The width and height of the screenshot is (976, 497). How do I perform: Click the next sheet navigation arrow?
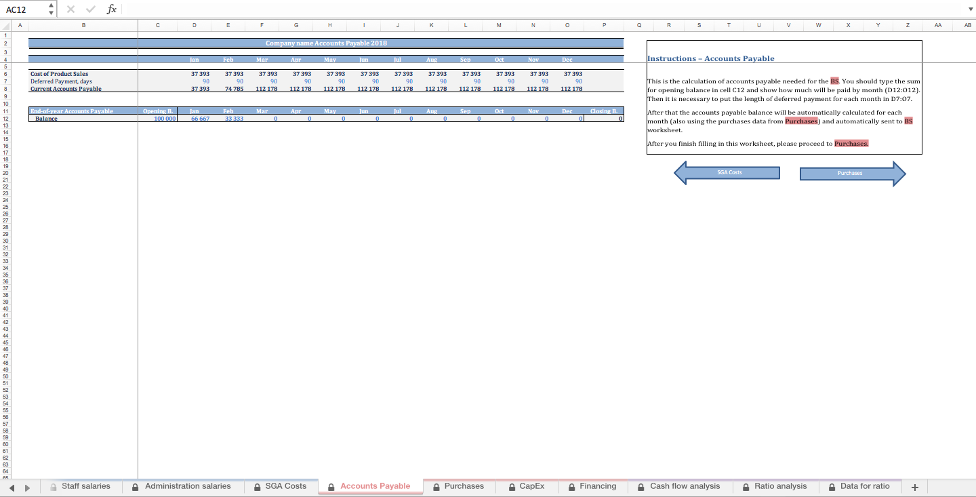click(26, 487)
